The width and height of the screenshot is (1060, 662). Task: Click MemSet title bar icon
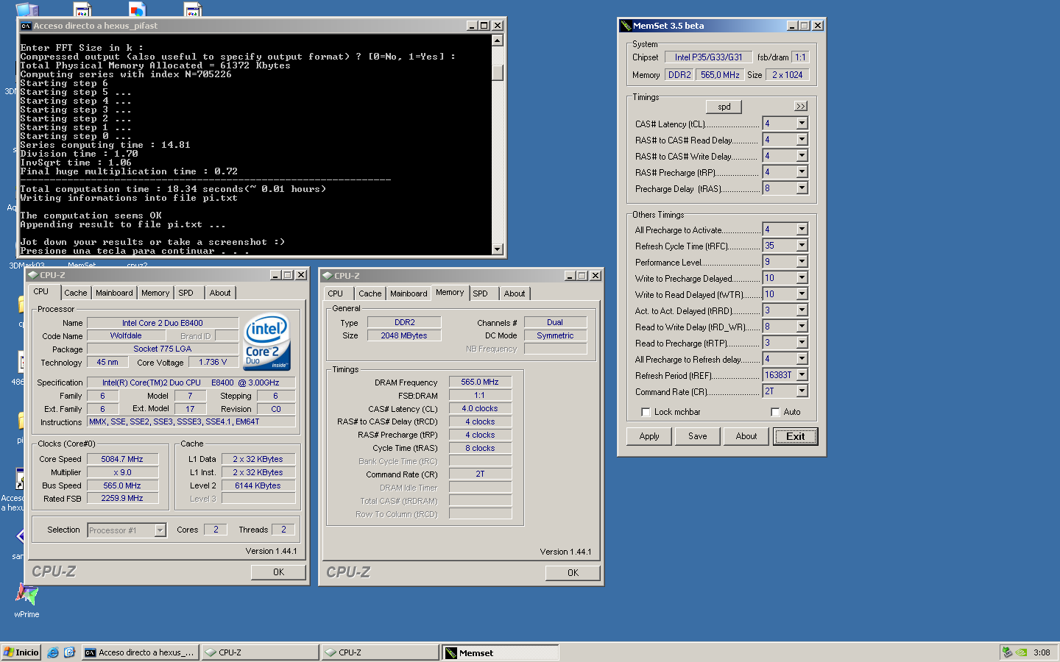pos(626,26)
